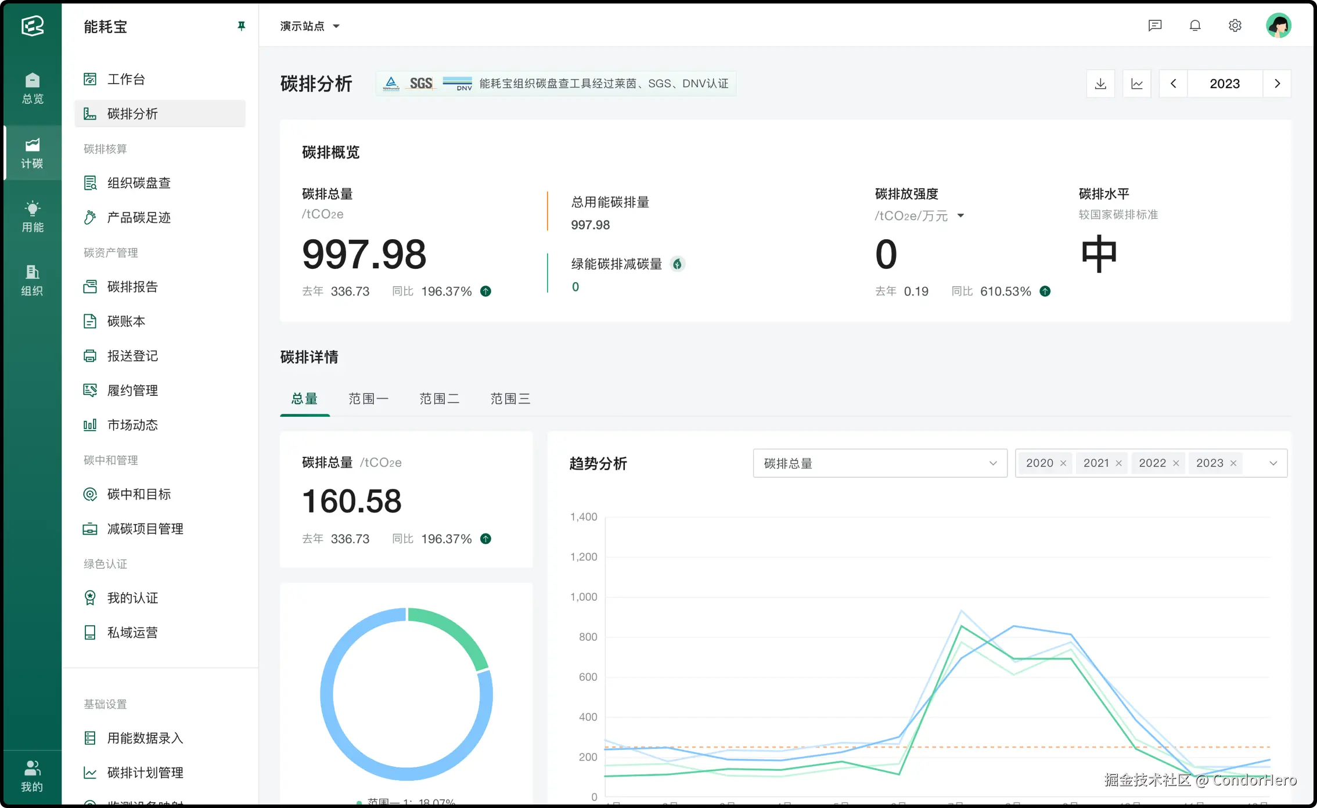Open 履约管理 menu item
This screenshot has height=808, width=1317.
[160, 391]
